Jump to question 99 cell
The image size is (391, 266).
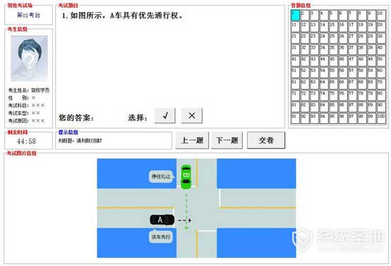[x=371, y=119]
